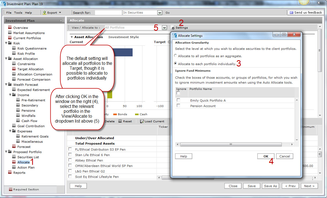The width and height of the screenshot is (327, 198).
Task: Switch to the Investment Style tab
Action: coord(123,37)
